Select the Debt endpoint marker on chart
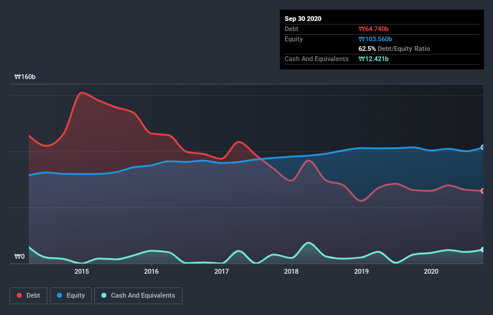 (x=483, y=190)
